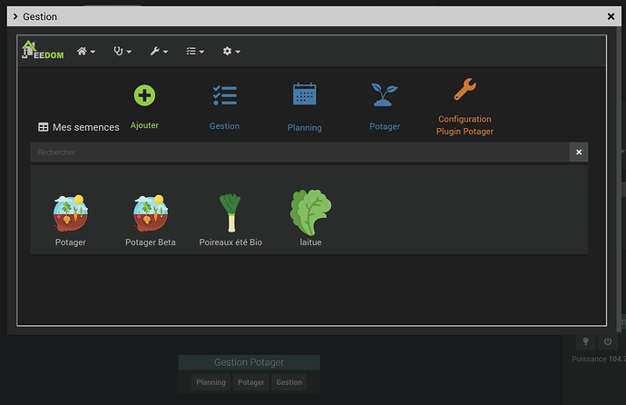
Task: Select the laitue lettuce icon
Action: (x=310, y=212)
